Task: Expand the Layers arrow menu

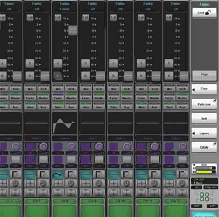Action: 194,133
